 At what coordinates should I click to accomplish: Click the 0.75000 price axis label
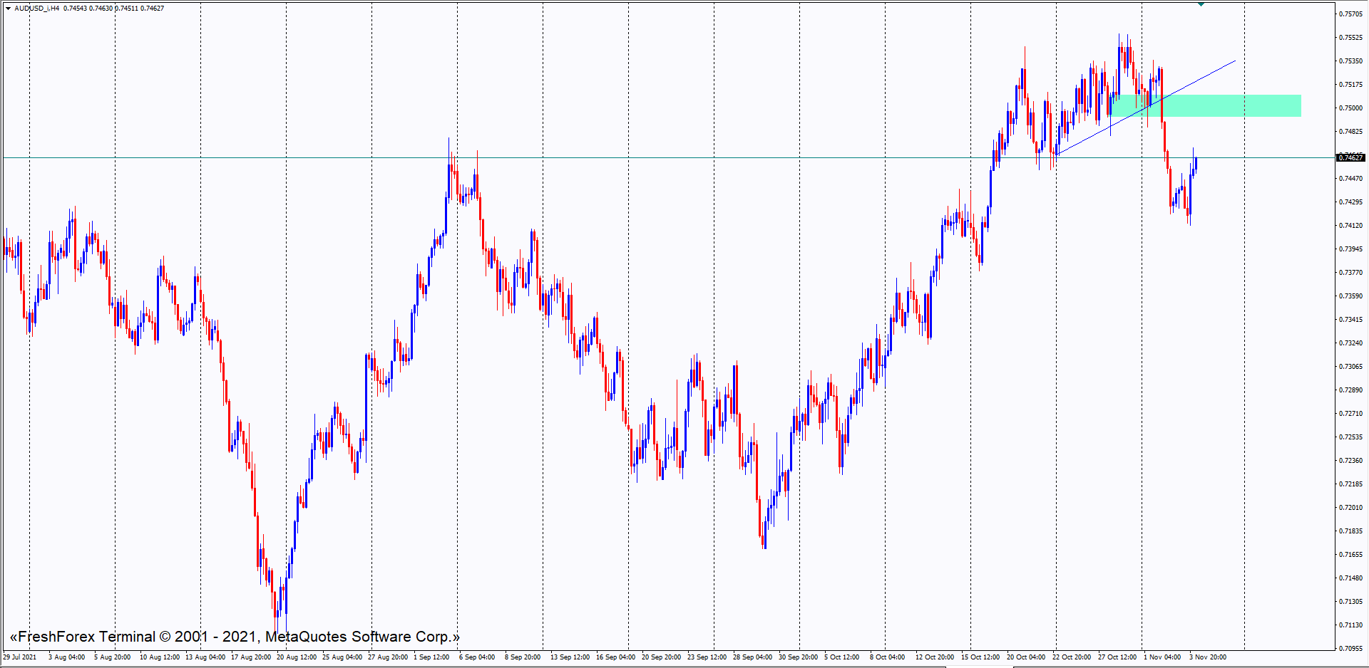pyautogui.click(x=1350, y=108)
